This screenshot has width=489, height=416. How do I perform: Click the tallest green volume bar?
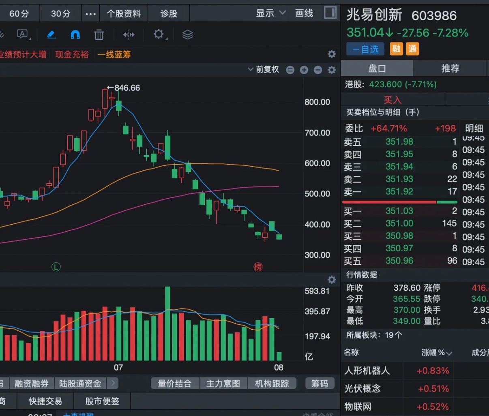coord(167,324)
